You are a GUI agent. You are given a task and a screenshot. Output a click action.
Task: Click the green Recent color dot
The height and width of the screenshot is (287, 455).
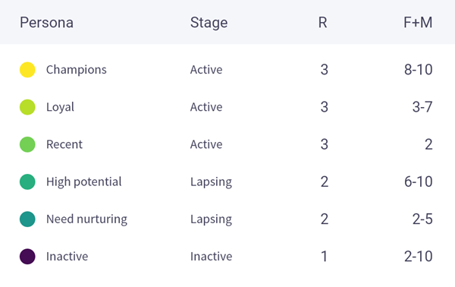coord(27,144)
